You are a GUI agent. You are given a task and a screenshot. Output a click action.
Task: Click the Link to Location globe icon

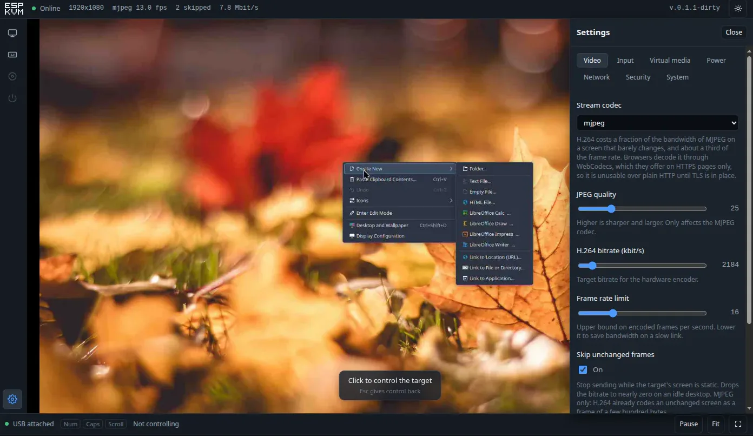(465, 257)
